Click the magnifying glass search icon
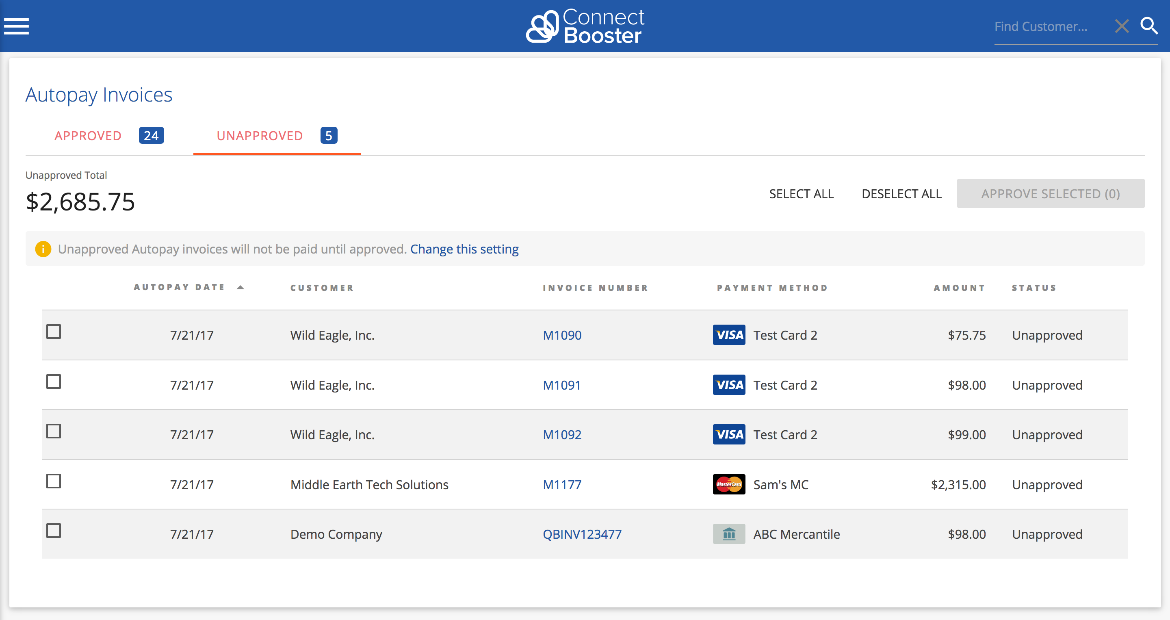This screenshot has width=1170, height=620. pos(1149,26)
